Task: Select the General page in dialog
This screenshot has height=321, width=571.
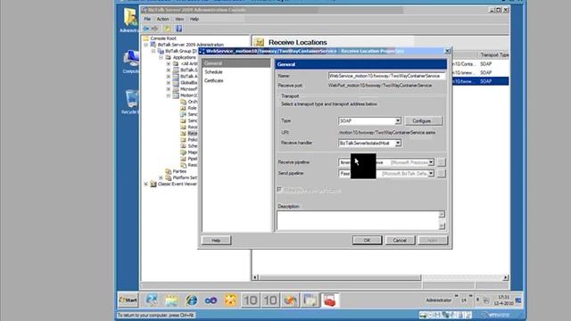Action: (236, 63)
